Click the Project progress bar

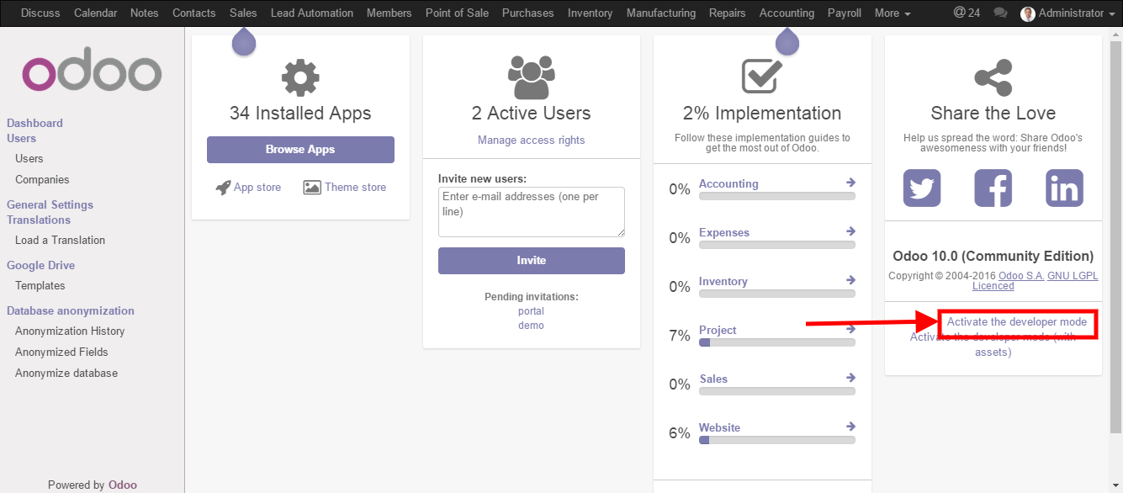[777, 342]
